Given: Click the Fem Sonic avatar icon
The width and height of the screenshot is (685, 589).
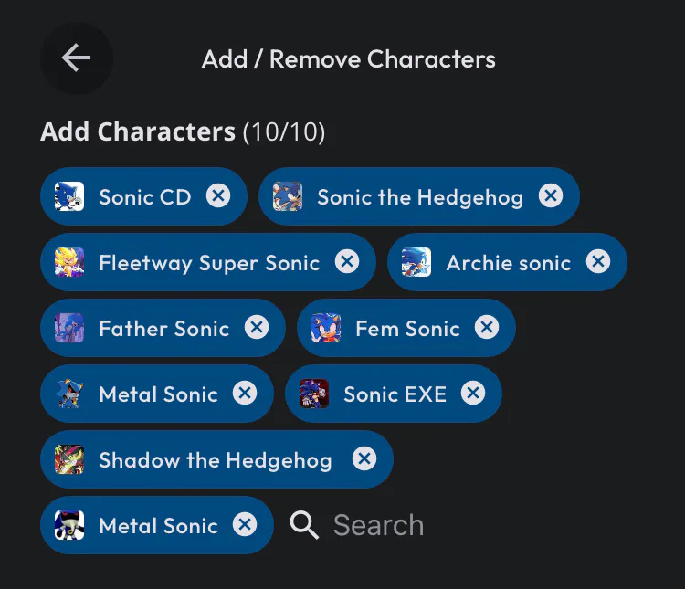Looking at the screenshot, I should pyautogui.click(x=326, y=328).
